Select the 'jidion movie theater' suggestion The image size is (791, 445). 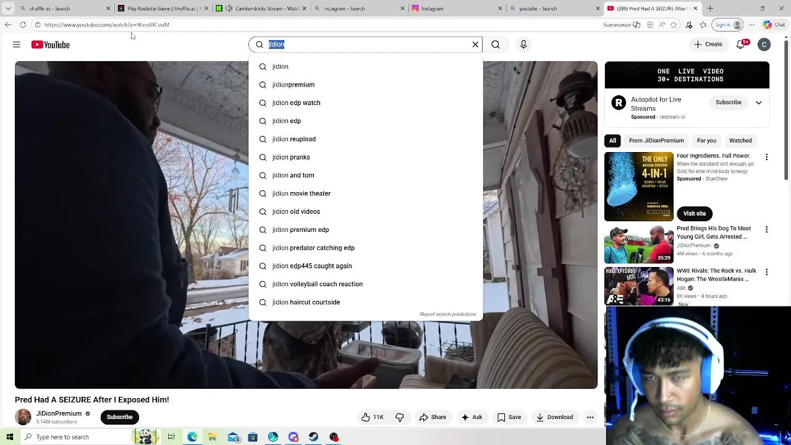[x=366, y=193]
